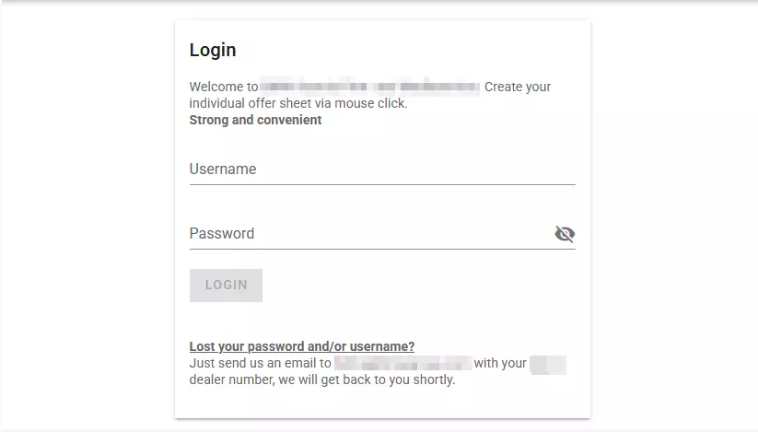Click 'Create your individual offer sheet' text

click(x=298, y=103)
